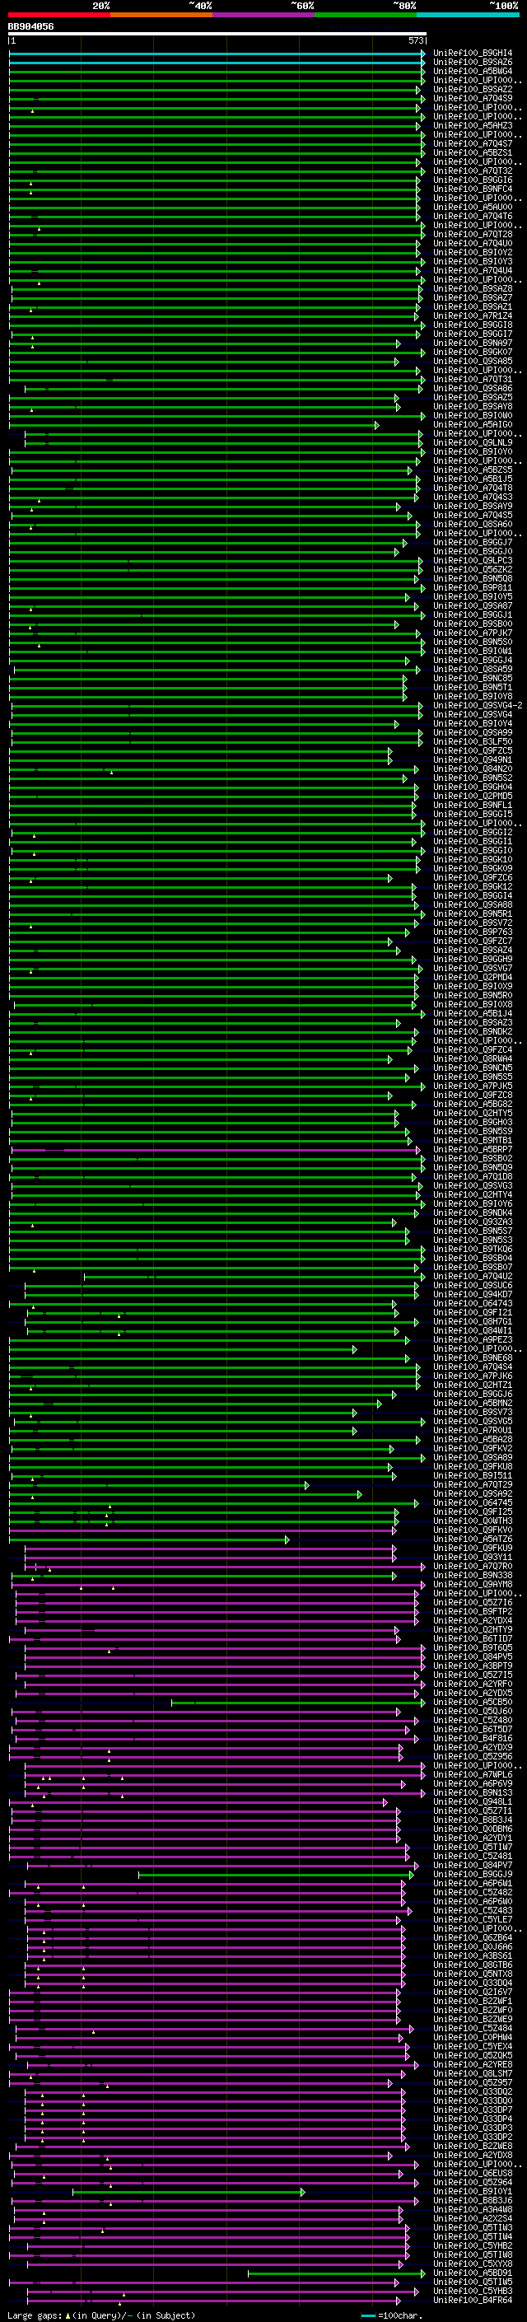
Task: Select the UniRef100_Q94KD7 label
Action: (473, 1293)
